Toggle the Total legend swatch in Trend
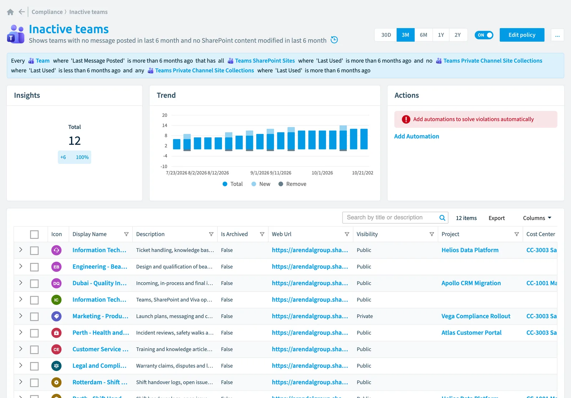Viewport: 571px width, 398px height. (x=225, y=184)
